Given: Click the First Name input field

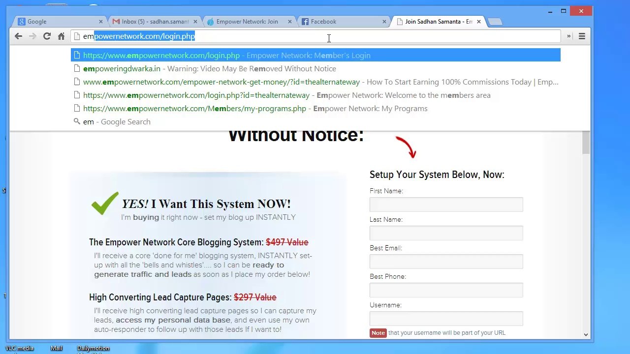Looking at the screenshot, I should (446, 205).
